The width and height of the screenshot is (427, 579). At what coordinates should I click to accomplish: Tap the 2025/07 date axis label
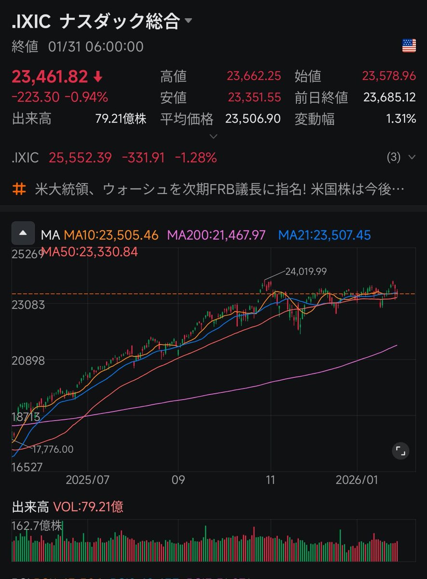point(88,480)
